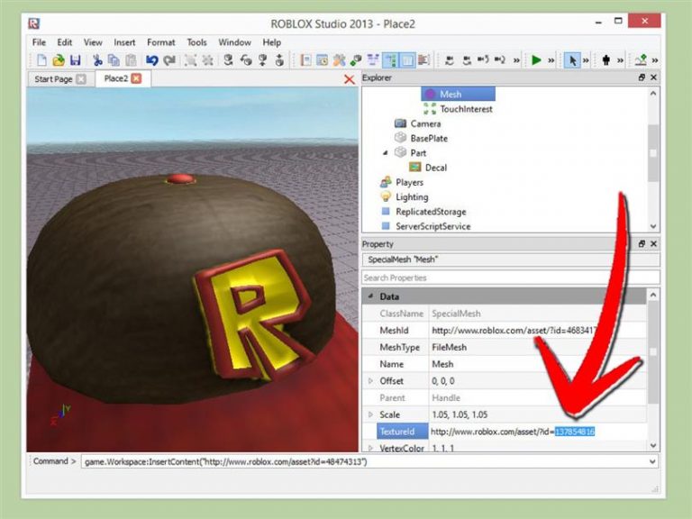Close the Explorer panel
This screenshot has width=692, height=519.
pyautogui.click(x=653, y=77)
